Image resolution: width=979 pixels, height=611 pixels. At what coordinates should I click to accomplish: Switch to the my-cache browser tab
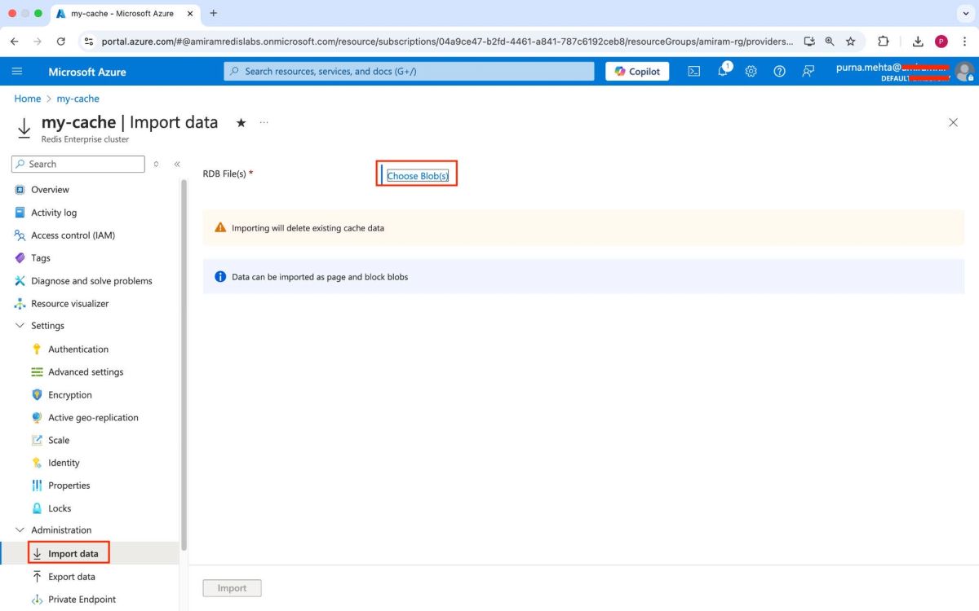pos(122,13)
